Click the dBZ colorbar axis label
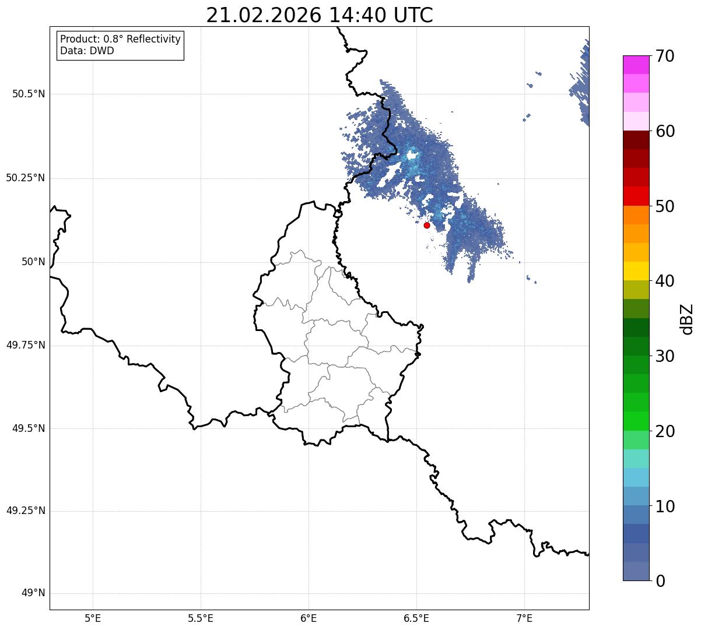This screenshot has width=701, height=630. (x=688, y=319)
